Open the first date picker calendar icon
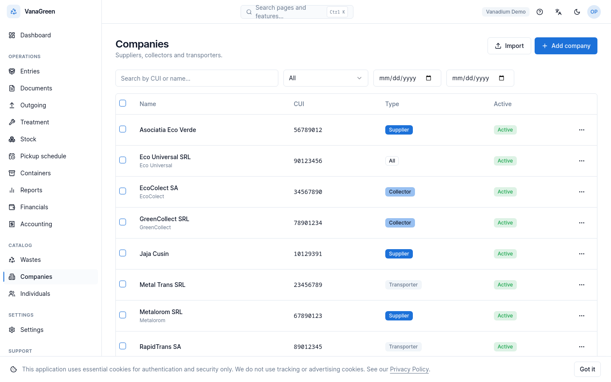Screen dimensions: 611x382 (x=429, y=78)
